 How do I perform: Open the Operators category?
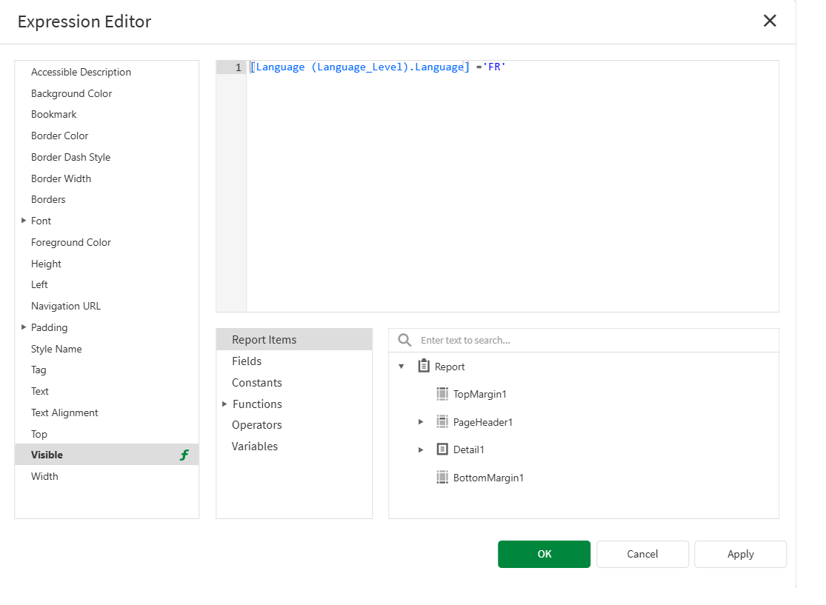click(257, 425)
